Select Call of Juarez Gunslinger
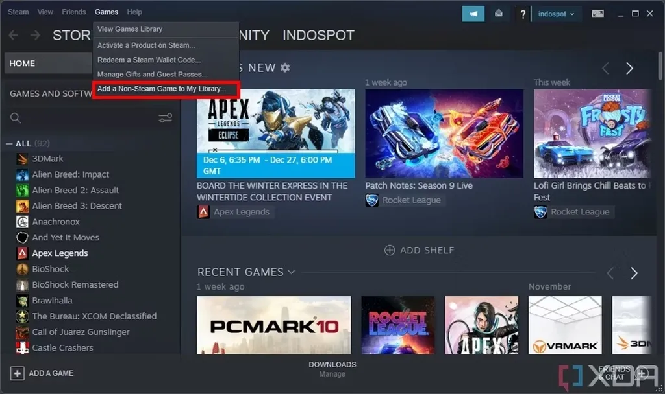665x394 pixels. pos(81,332)
